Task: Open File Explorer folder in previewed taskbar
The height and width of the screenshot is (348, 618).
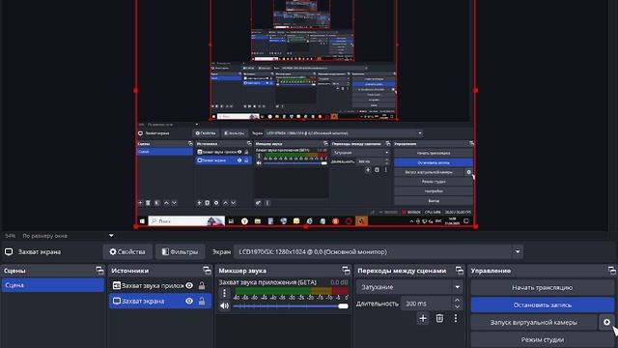Action: click(x=258, y=221)
